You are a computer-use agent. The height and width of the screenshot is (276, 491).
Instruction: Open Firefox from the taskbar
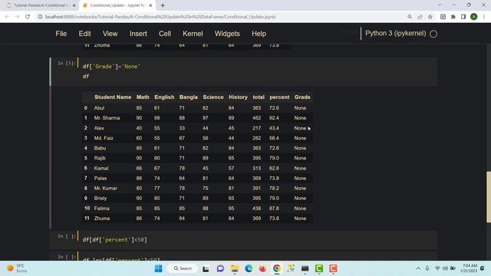(262, 268)
